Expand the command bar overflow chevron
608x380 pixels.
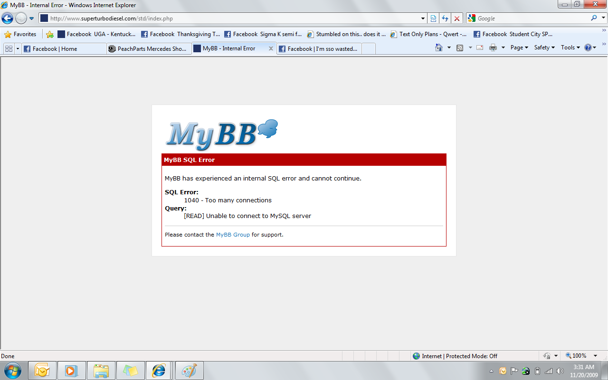point(604,44)
